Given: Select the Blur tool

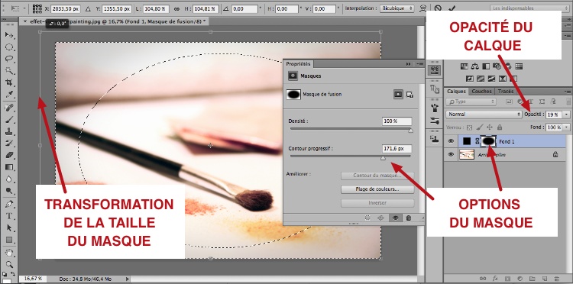Looking at the screenshot, I should 9,179.
